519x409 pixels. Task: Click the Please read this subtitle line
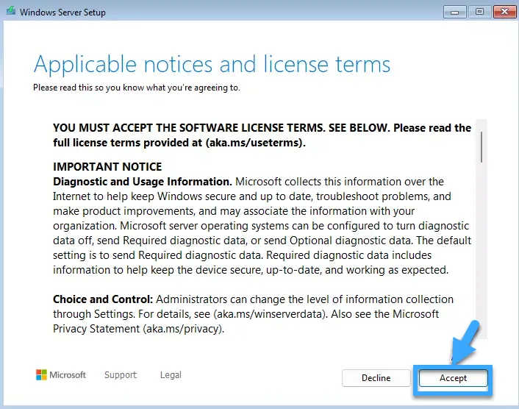click(137, 88)
